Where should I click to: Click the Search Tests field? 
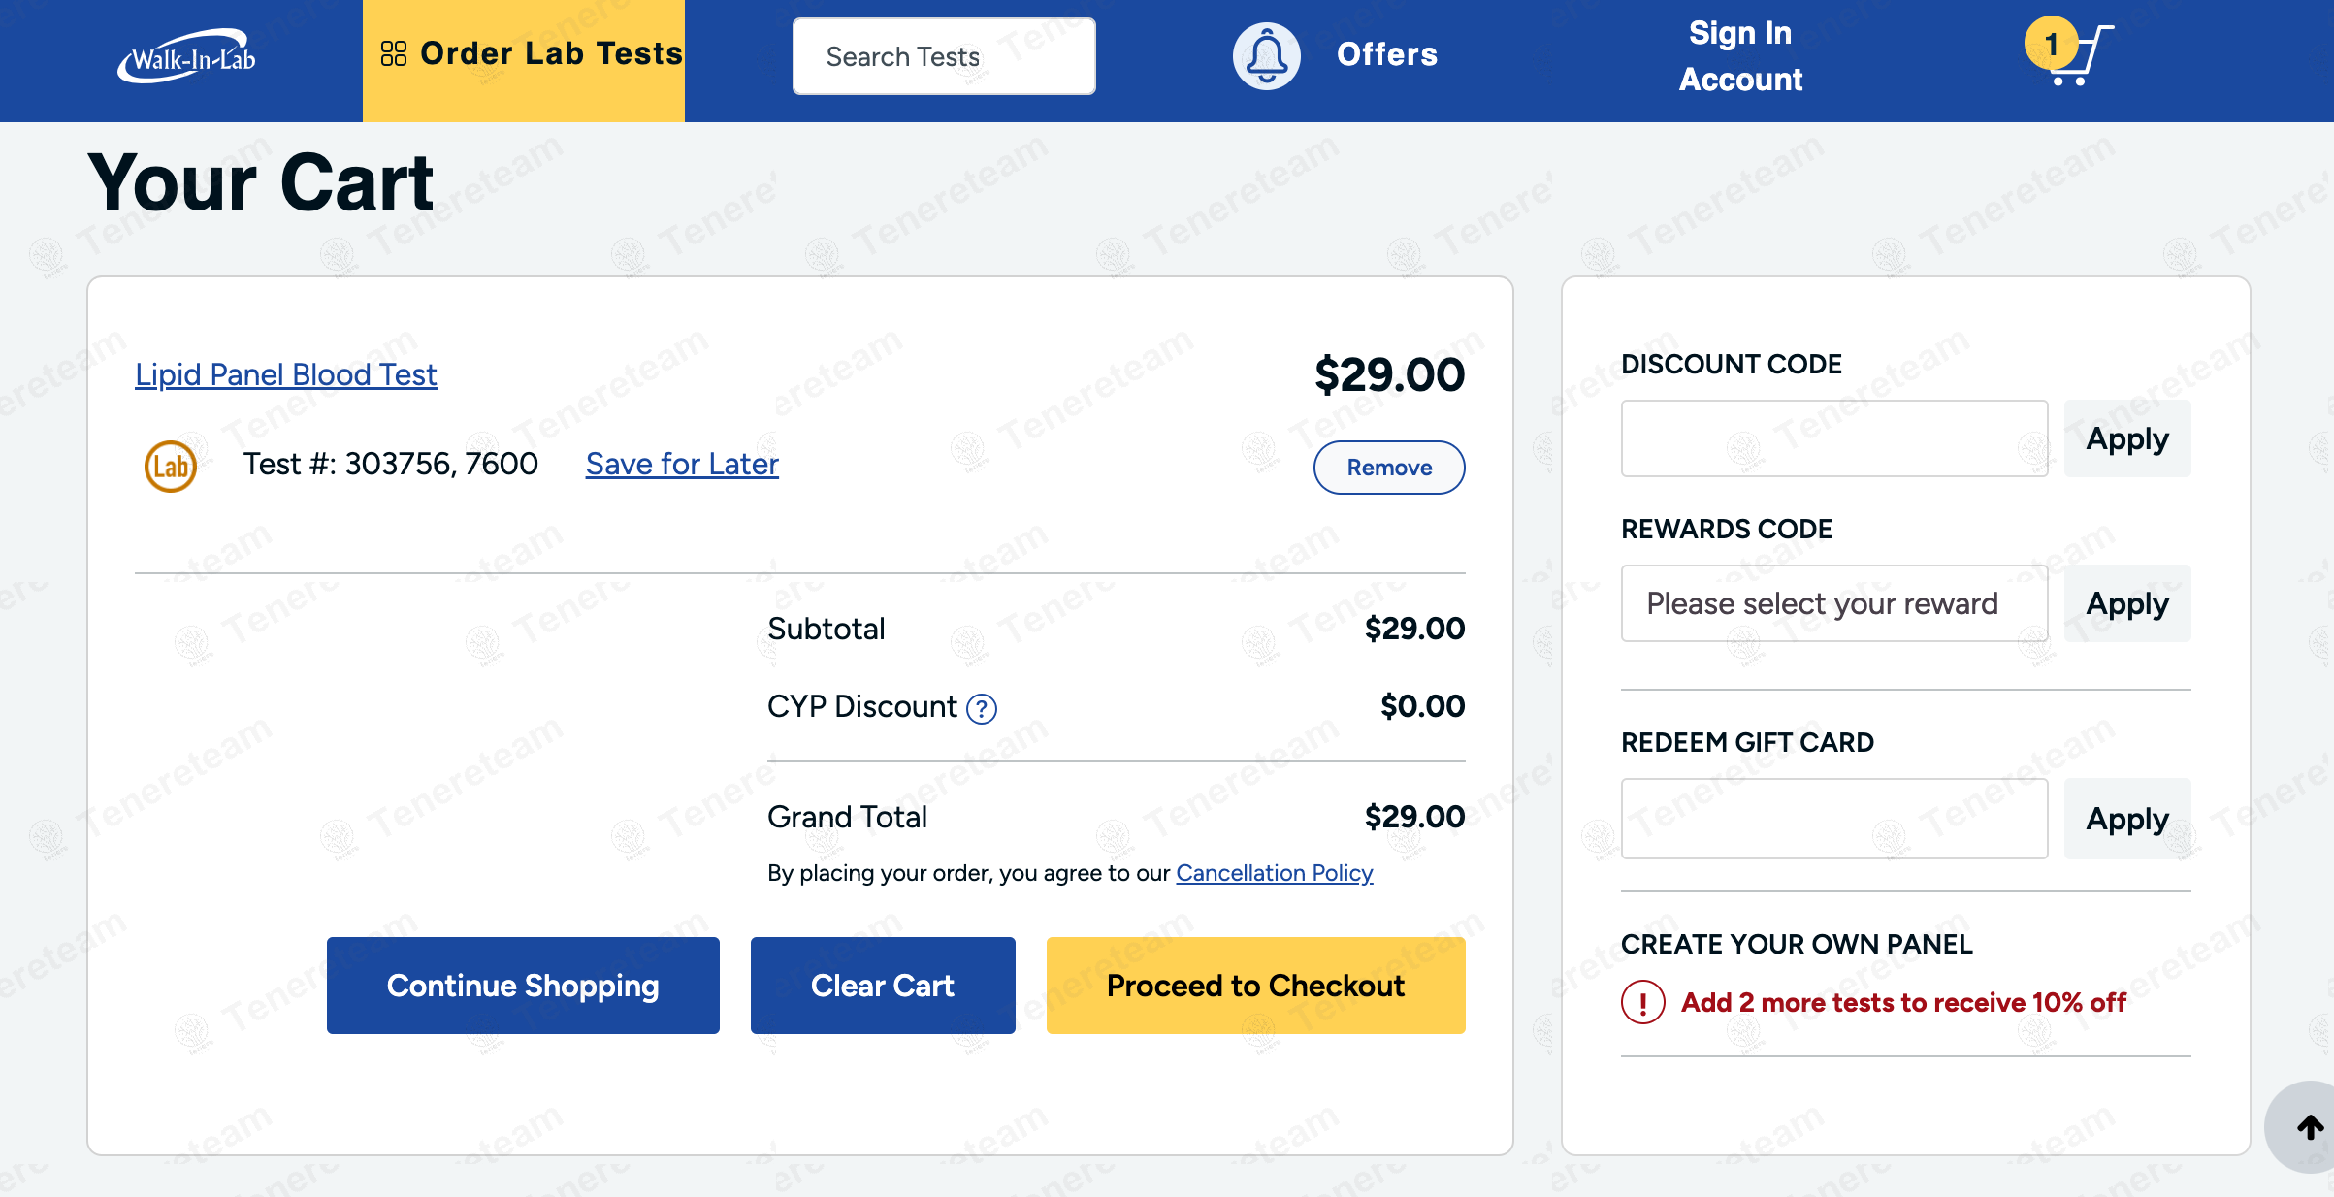(x=943, y=56)
